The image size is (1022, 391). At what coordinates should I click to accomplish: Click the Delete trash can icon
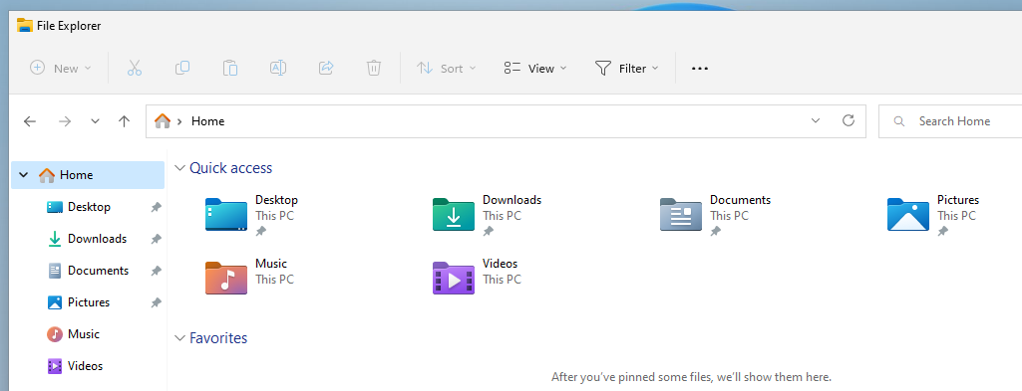tap(374, 68)
